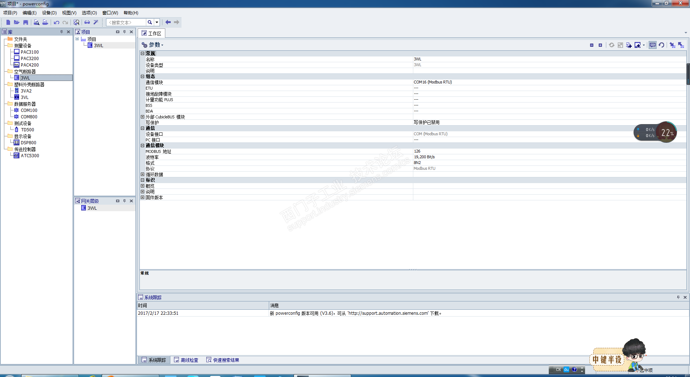Click the search devices magnifier-monitor icon
This screenshot has width=690, height=377.
(76, 22)
